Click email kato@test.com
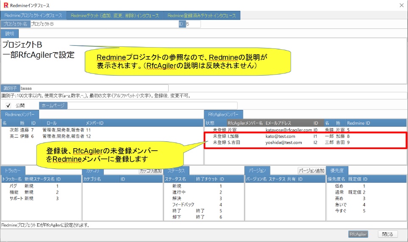Image resolution: width=408 pixels, height=242 pixels. [x=280, y=136]
